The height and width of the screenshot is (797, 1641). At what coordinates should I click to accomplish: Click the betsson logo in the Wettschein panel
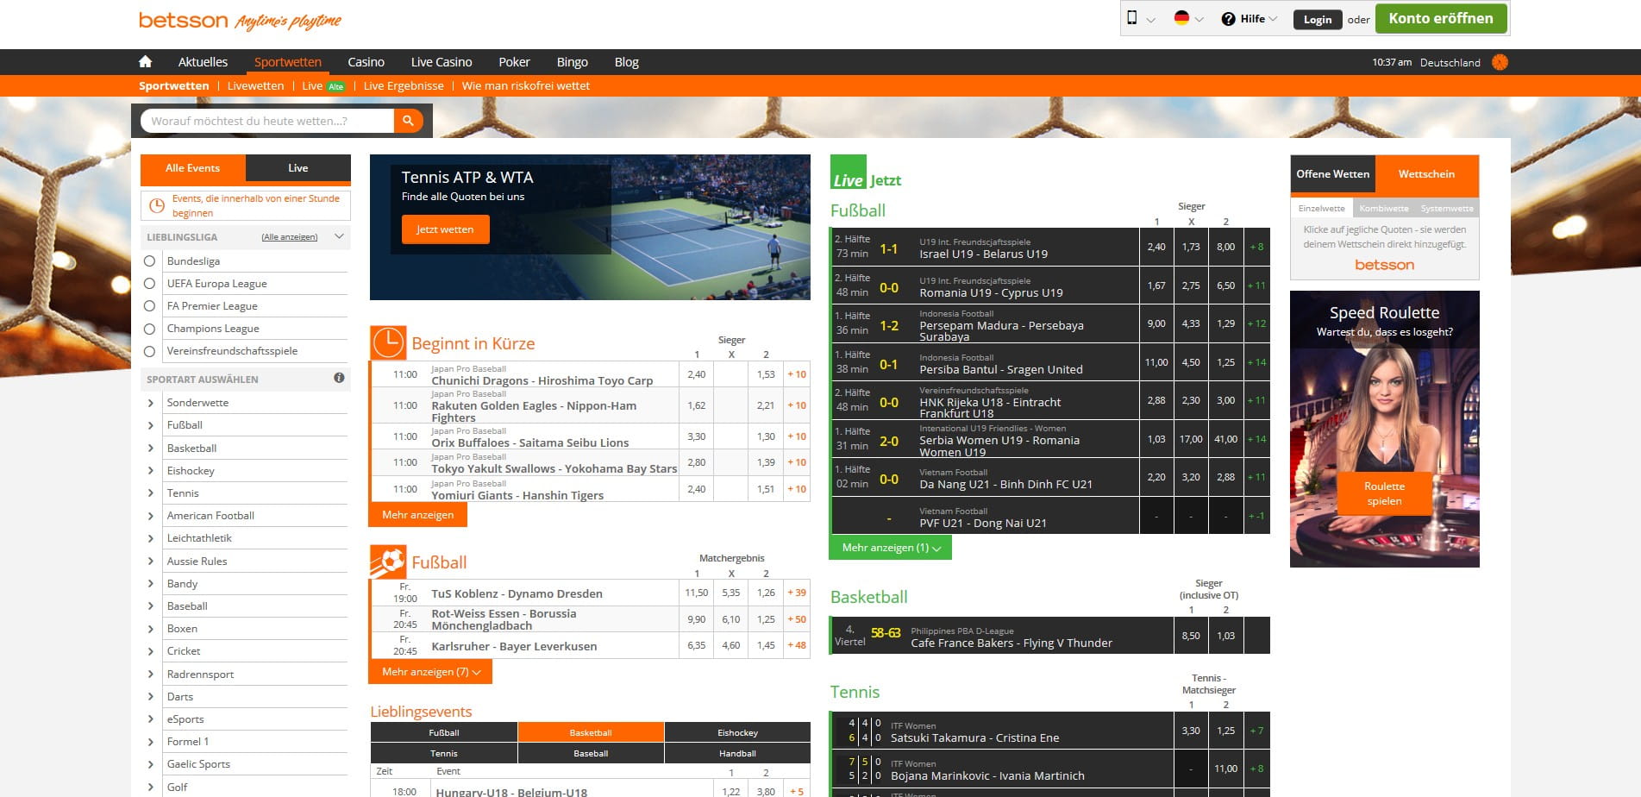coord(1384,265)
